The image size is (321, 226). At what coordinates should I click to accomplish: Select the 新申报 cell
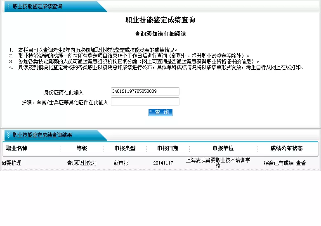121,163
